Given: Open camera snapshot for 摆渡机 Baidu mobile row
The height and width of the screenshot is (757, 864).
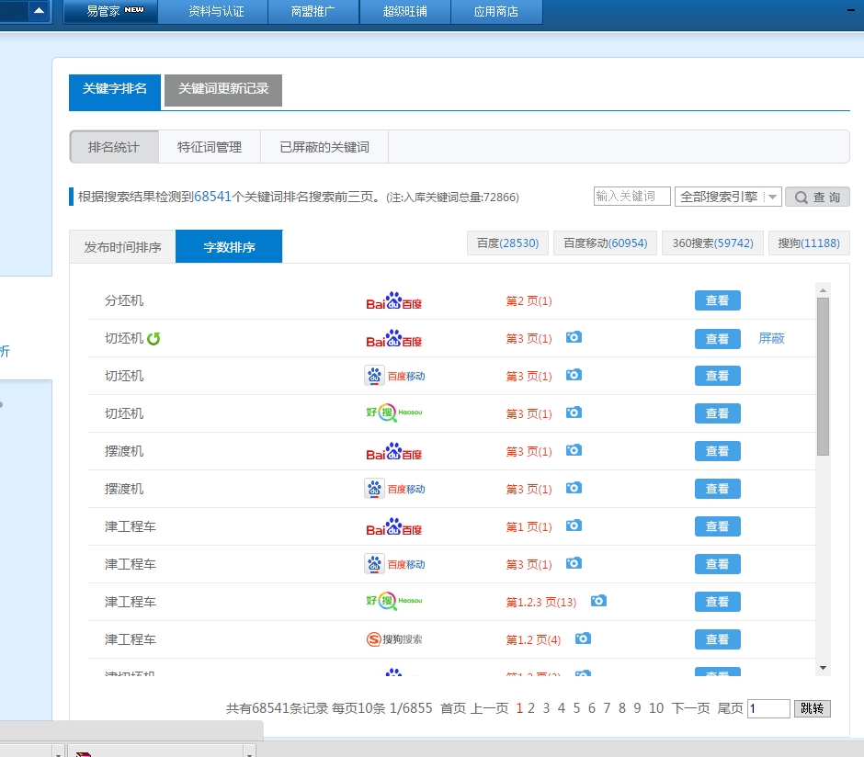Looking at the screenshot, I should pos(574,488).
